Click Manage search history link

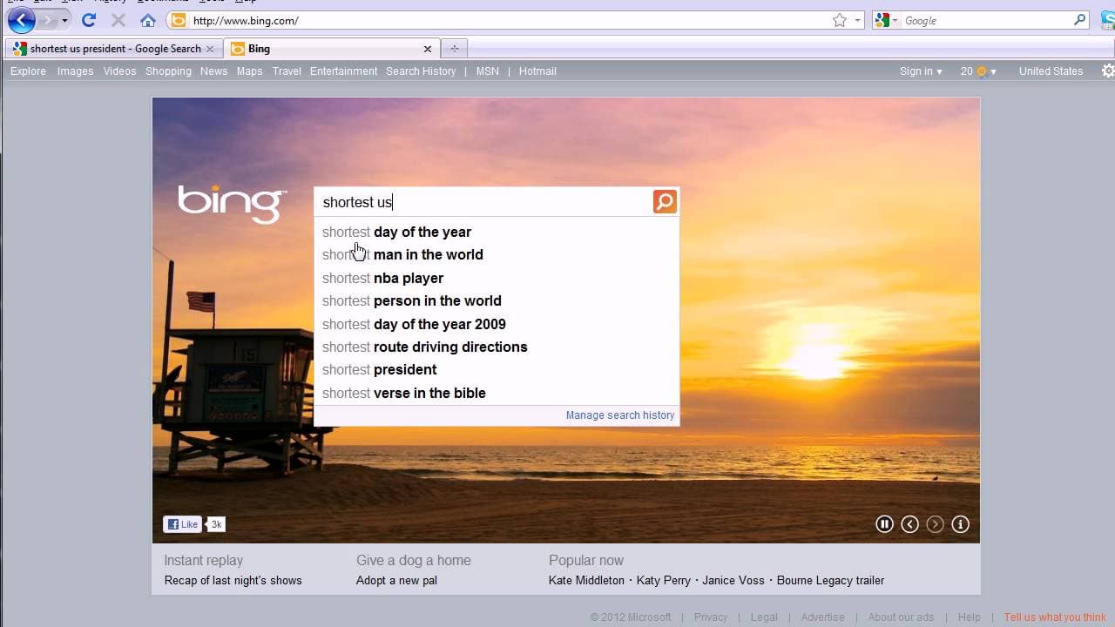(x=620, y=415)
